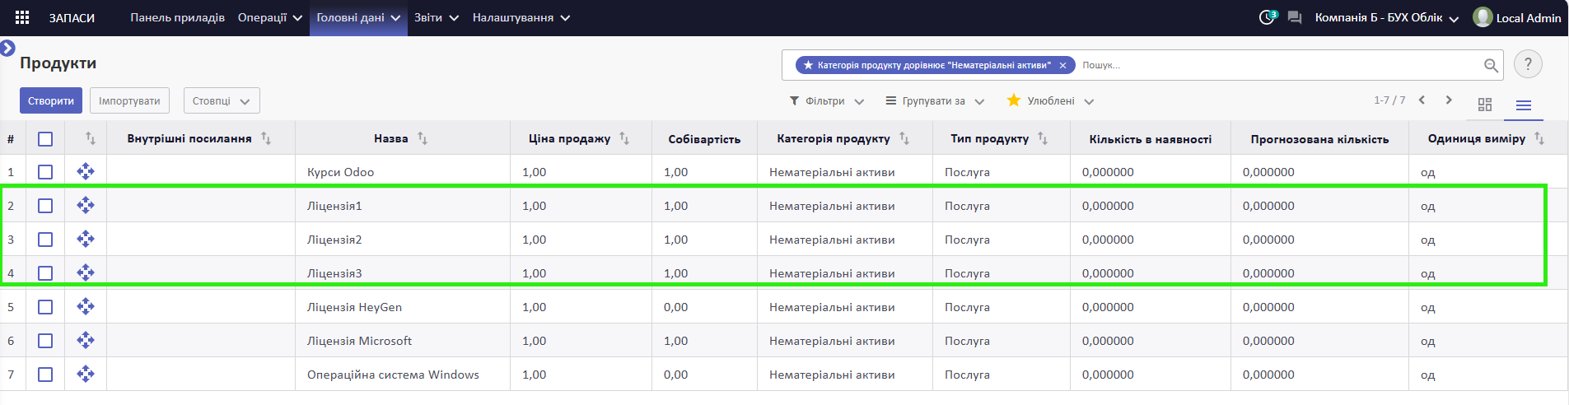Switch to kanban grid view
Screen dimensions: 1569x405
tap(1485, 105)
